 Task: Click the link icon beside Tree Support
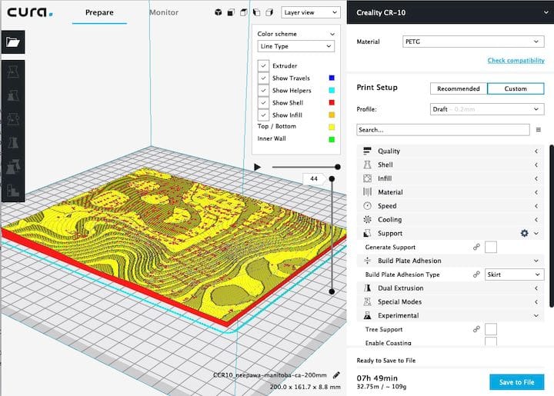tap(476, 329)
